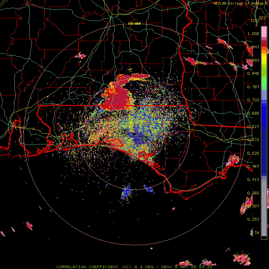
Task: Click the 1.000 legend value
Action: (x=253, y=33)
